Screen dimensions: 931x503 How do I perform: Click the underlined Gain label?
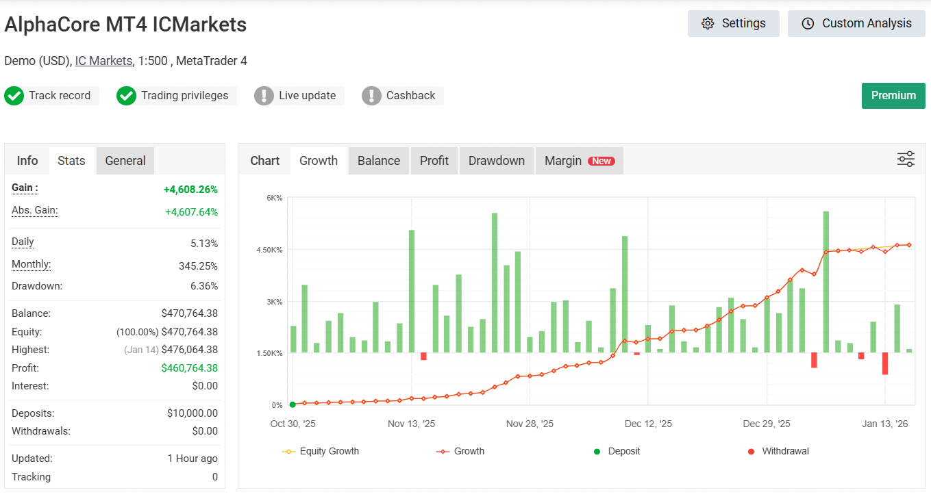(x=25, y=188)
